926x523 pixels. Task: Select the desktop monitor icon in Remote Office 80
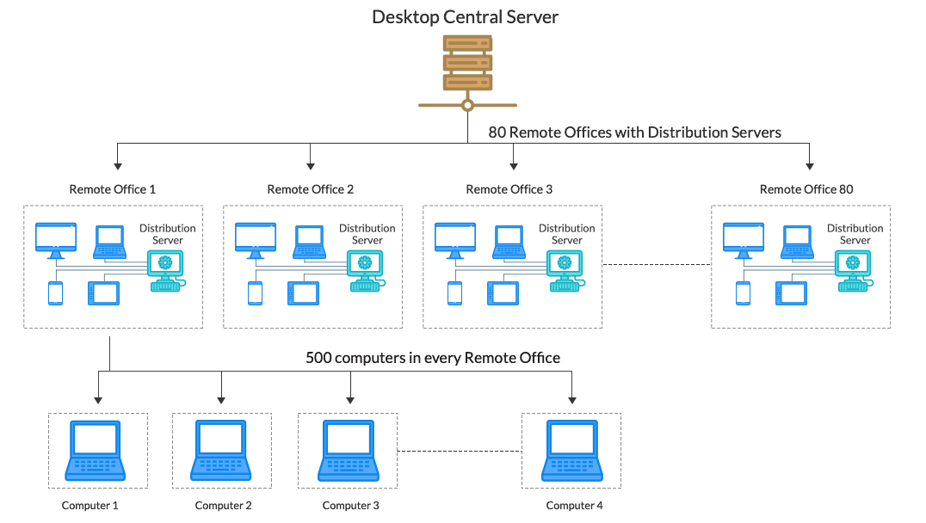pyautogui.click(x=743, y=241)
